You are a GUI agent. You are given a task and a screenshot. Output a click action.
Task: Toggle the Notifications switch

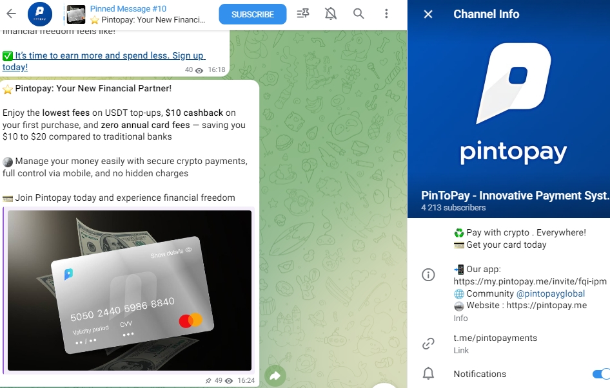click(601, 374)
